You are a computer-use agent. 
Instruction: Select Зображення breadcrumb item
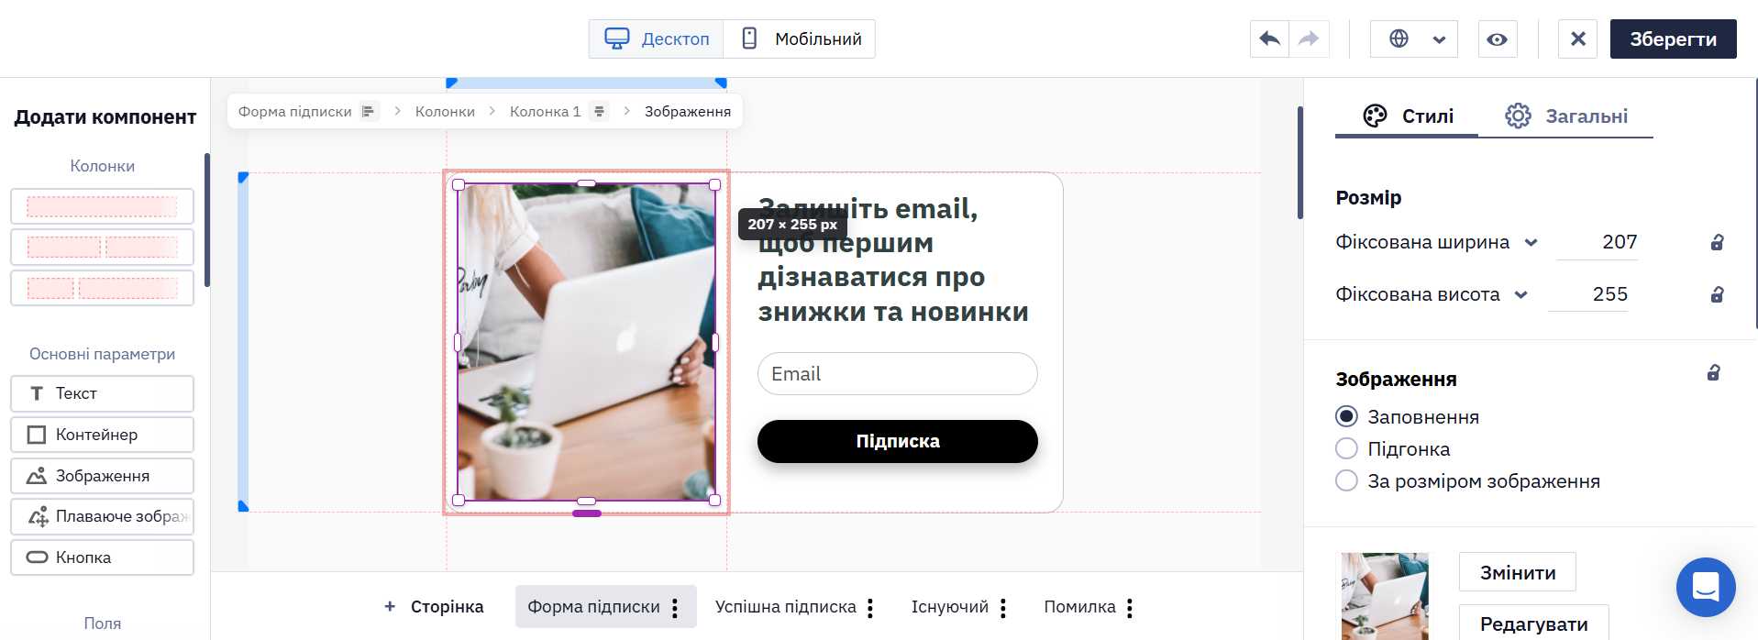point(687,111)
